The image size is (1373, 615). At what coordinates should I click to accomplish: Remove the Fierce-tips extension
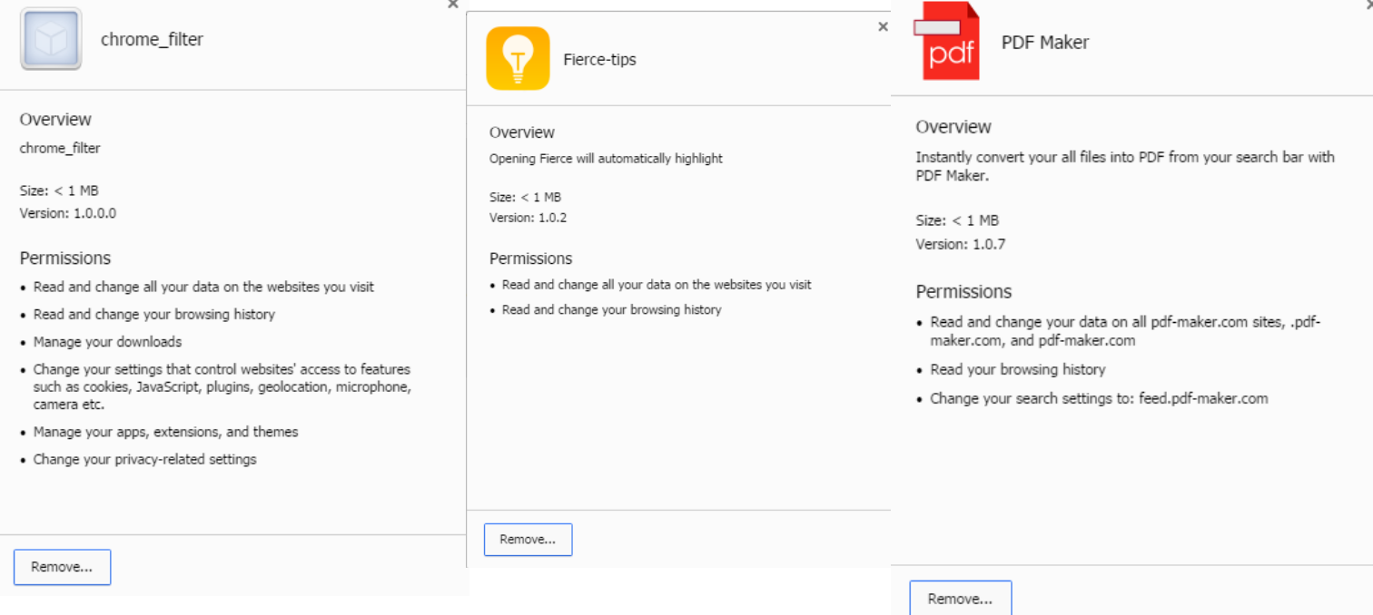(x=528, y=540)
